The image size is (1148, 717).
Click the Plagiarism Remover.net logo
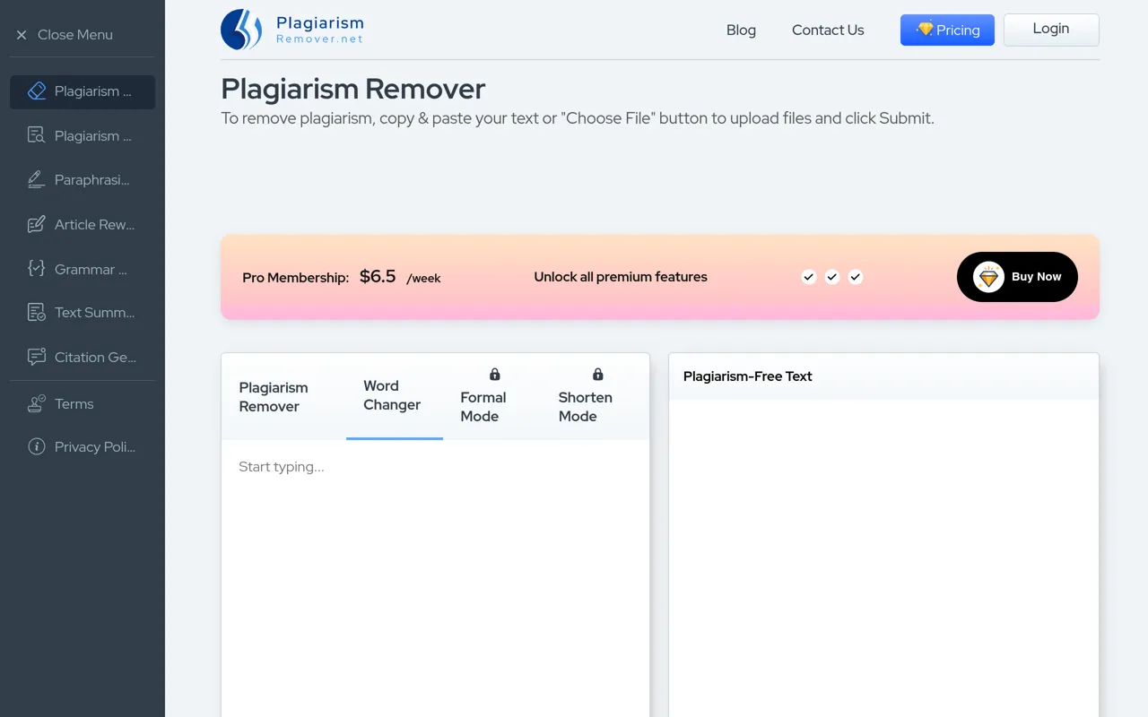[x=292, y=30]
